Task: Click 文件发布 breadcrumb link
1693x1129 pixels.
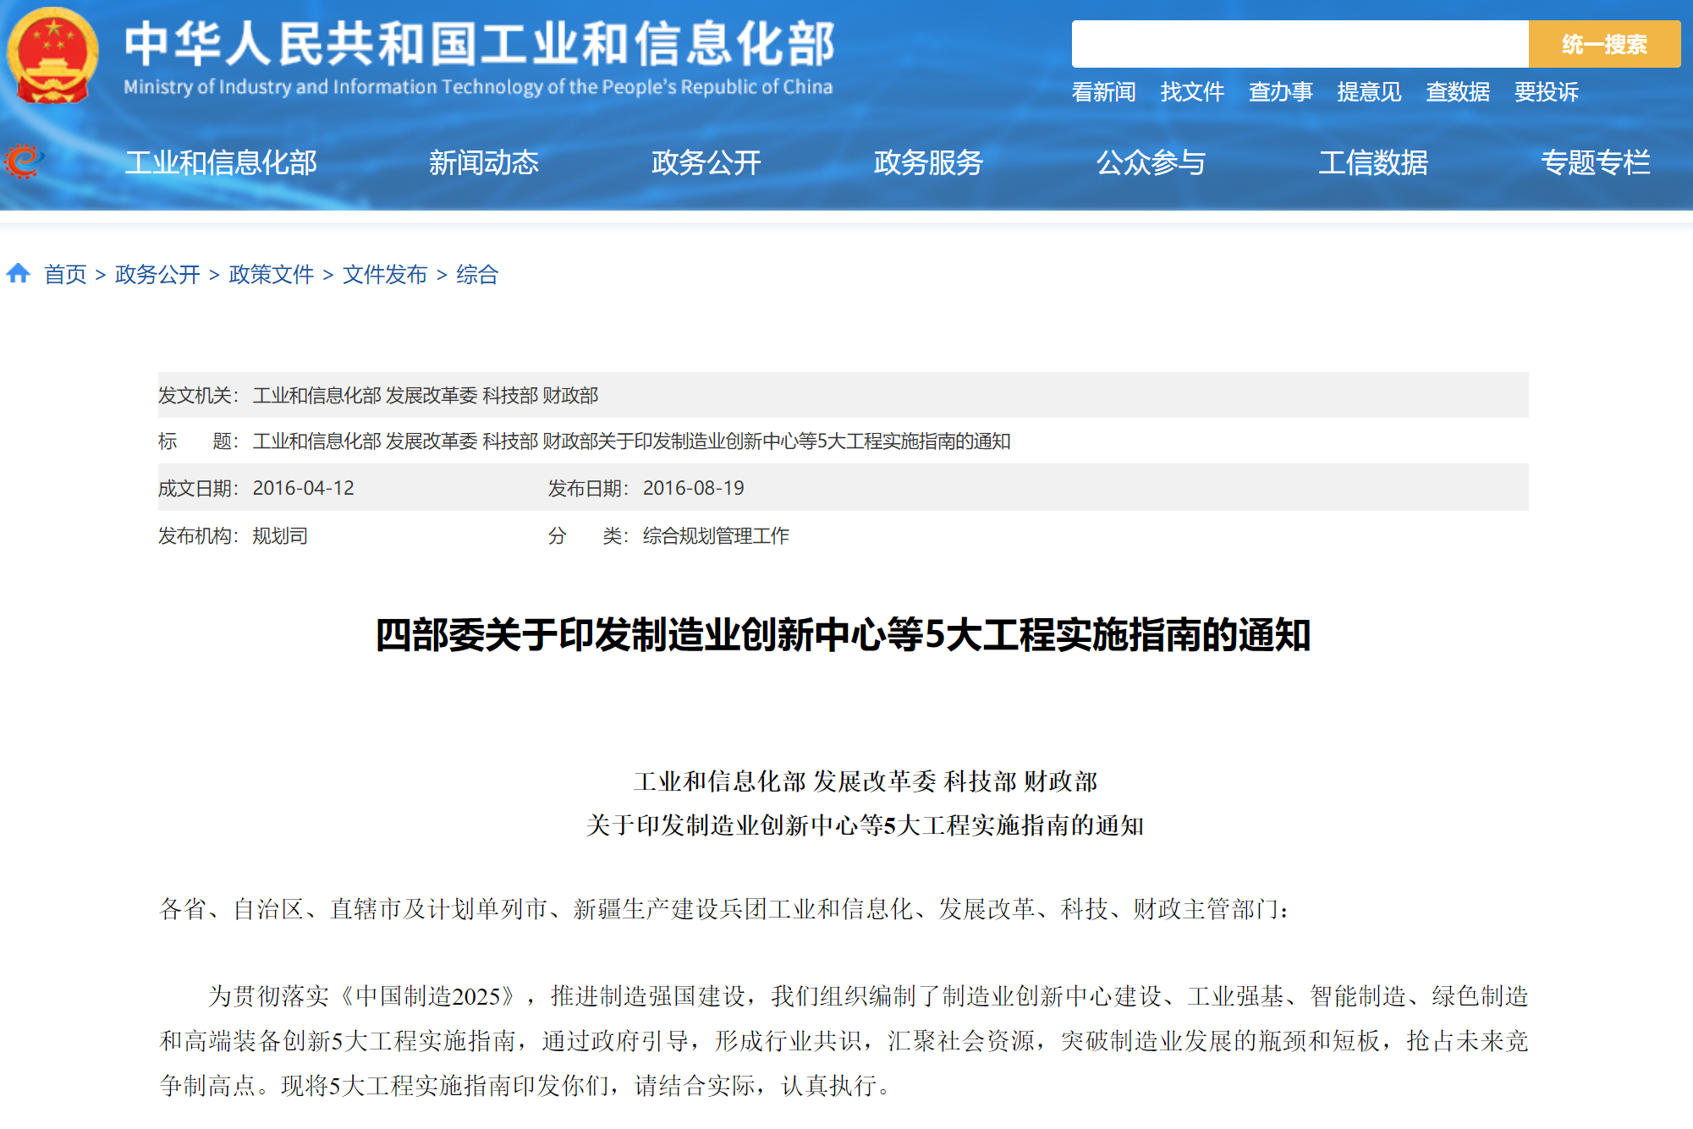Action: [385, 274]
